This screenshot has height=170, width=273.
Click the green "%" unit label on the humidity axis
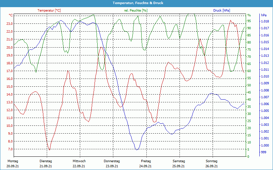(249, 15)
